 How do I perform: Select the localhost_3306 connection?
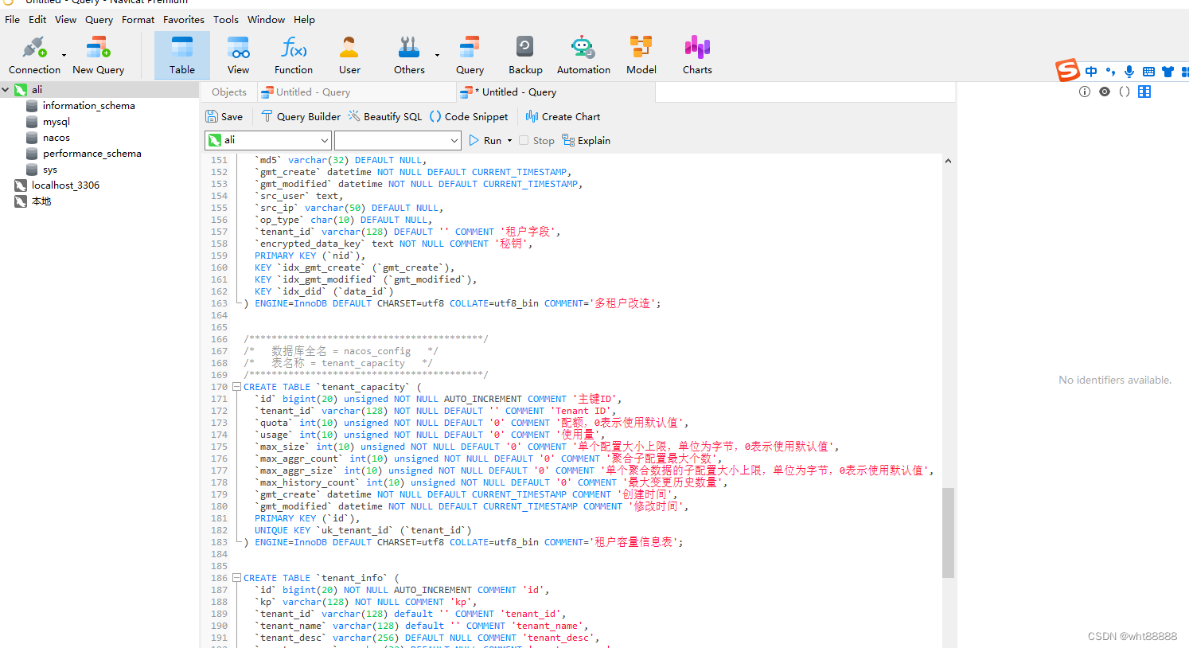point(65,185)
